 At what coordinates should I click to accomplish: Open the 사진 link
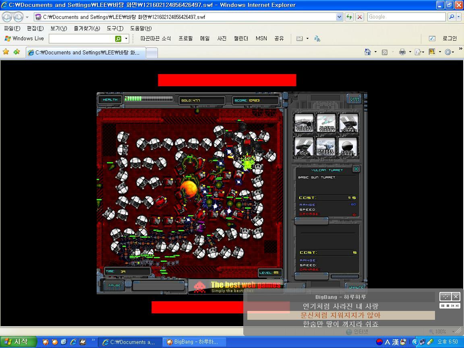tap(222, 39)
